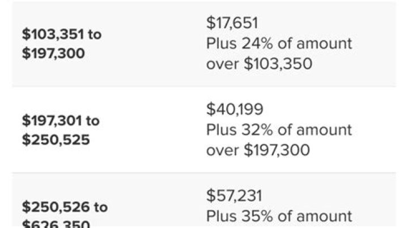Select the word "amount" after 24%
The image size is (408, 228).
(x=325, y=43)
